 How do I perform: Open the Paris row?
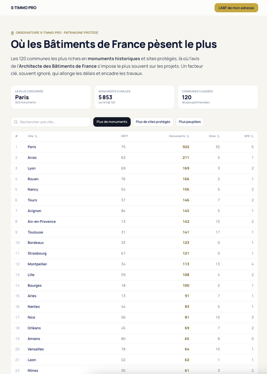point(134,147)
